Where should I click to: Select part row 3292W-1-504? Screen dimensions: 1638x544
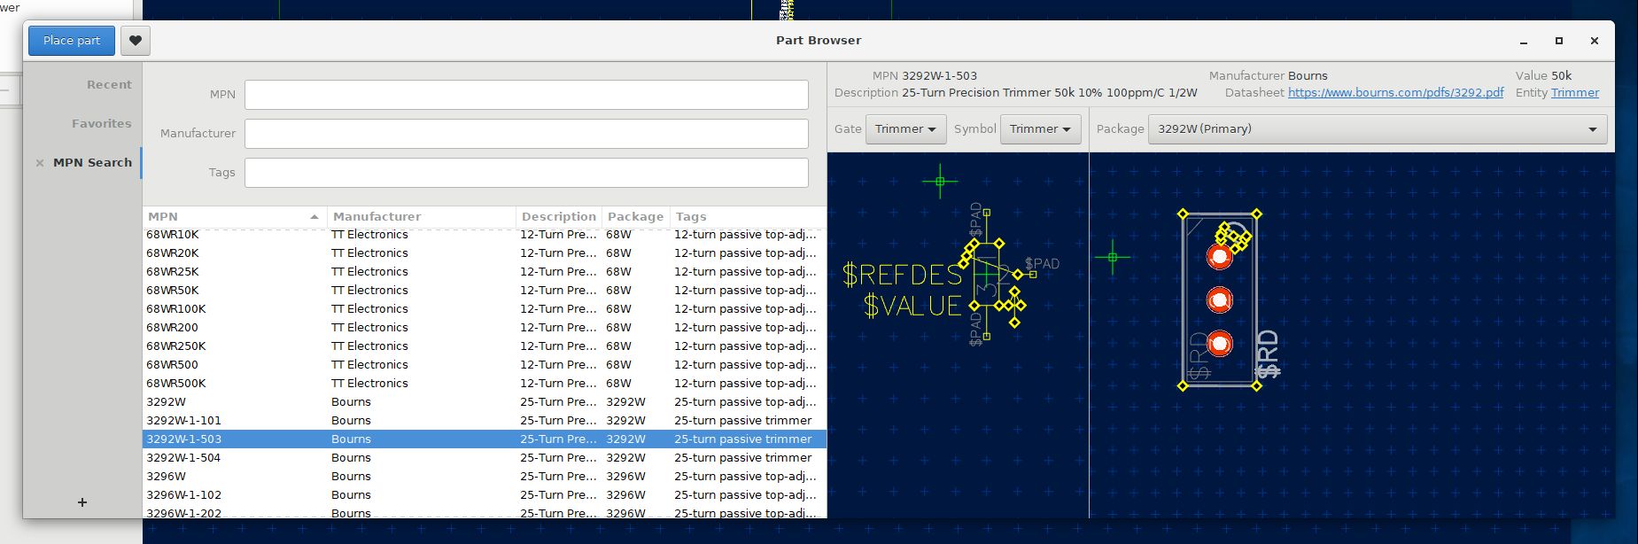click(485, 458)
